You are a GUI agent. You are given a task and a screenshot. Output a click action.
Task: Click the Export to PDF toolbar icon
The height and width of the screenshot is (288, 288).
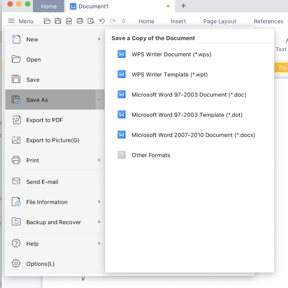(x=69, y=21)
